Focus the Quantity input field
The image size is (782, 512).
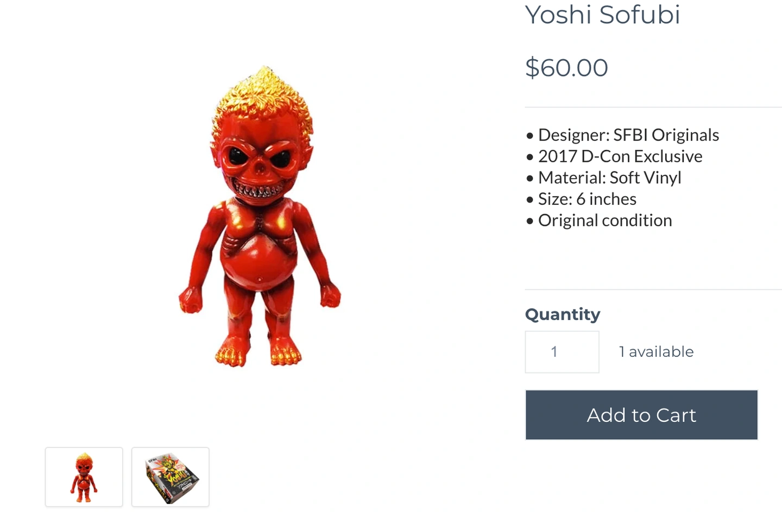tap(562, 352)
